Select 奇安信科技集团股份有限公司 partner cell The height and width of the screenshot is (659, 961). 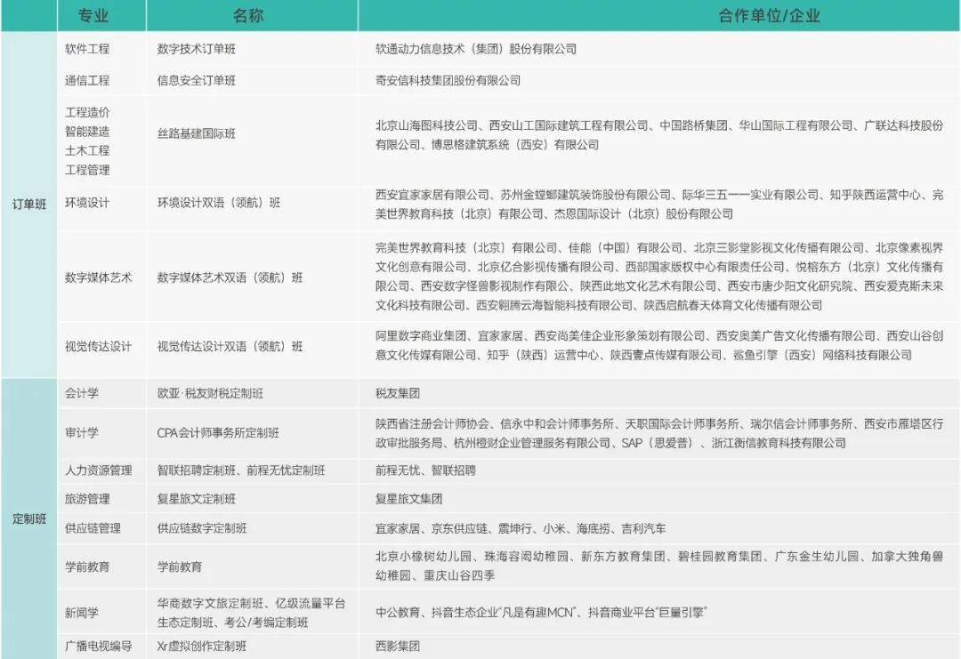tap(448, 80)
